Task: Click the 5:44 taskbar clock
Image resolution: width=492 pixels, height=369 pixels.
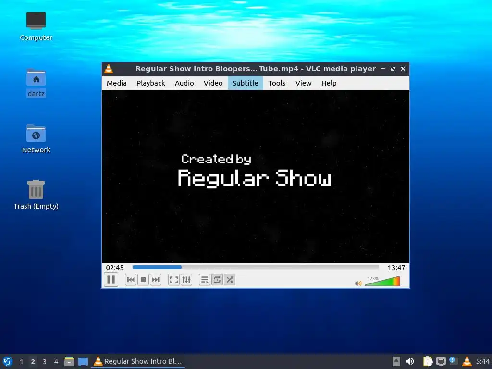Action: click(x=482, y=361)
